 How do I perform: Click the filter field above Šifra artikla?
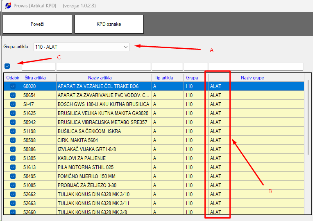39,67
